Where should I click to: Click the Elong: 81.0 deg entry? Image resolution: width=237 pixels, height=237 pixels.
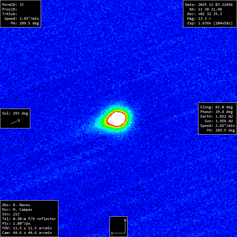click(x=216, y=107)
